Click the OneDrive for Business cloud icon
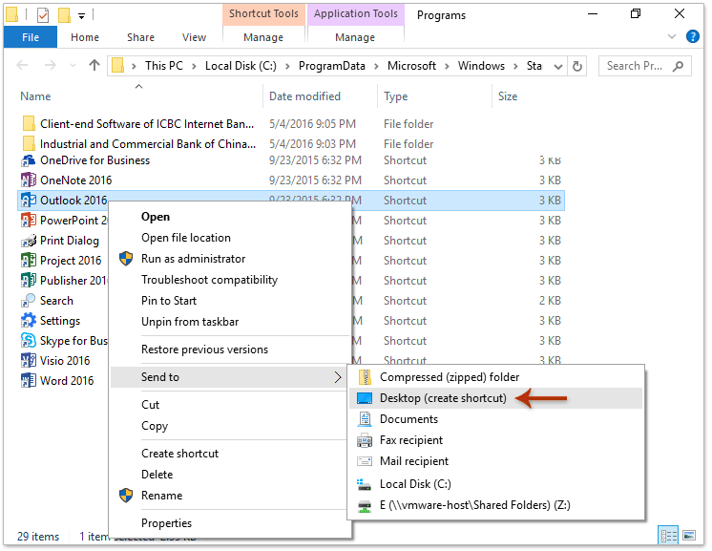 pyautogui.click(x=29, y=160)
